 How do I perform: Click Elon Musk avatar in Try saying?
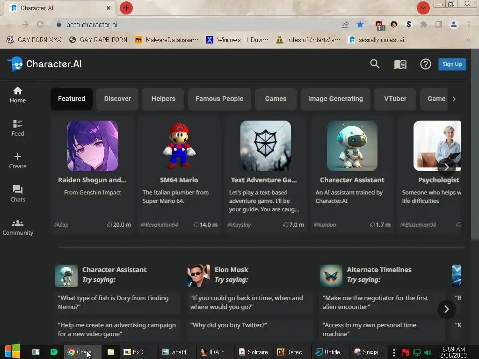coord(198,276)
